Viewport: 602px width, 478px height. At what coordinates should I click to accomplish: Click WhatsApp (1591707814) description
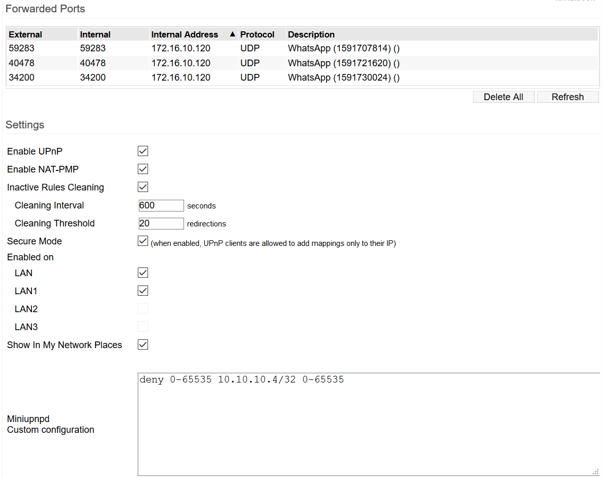pyautogui.click(x=343, y=48)
